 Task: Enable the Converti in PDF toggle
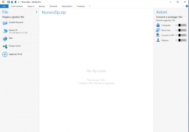click(x=183, y=35)
